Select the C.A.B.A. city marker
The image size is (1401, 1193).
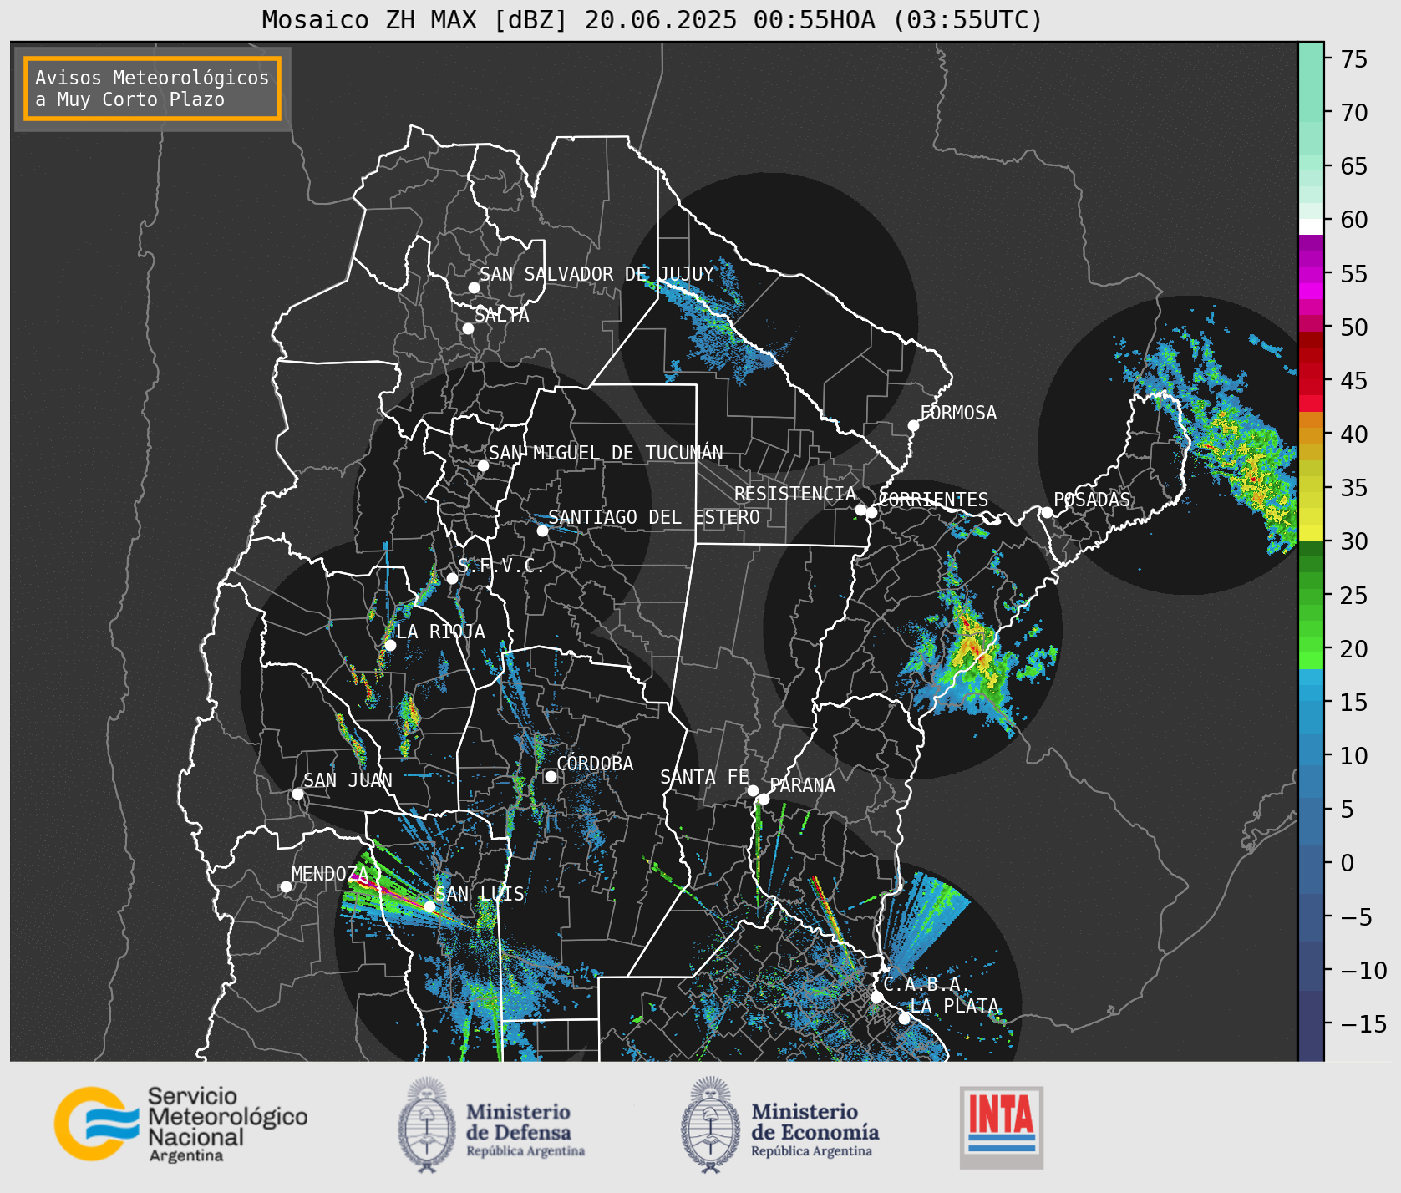point(876,997)
